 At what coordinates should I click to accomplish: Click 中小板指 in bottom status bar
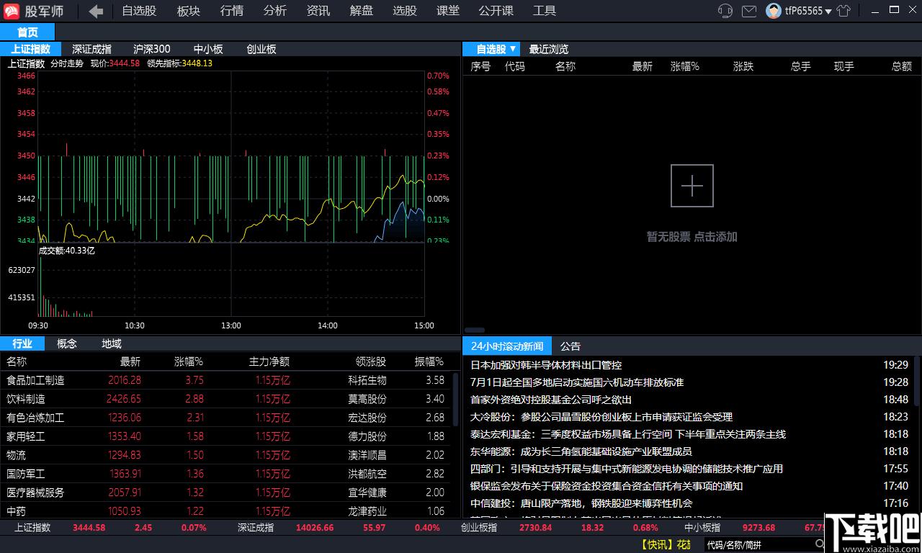pyautogui.click(x=702, y=527)
